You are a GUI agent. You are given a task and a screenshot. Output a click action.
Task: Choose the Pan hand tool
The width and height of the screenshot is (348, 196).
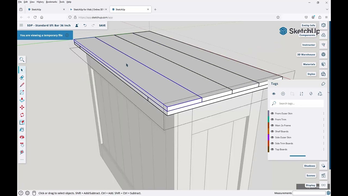coord(22,145)
